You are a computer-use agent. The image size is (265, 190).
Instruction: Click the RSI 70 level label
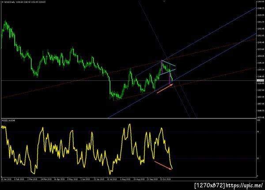(258, 132)
